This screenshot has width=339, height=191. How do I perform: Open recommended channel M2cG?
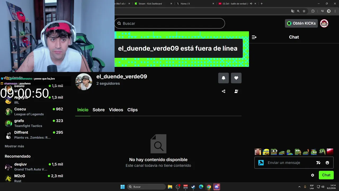pyautogui.click(x=34, y=178)
